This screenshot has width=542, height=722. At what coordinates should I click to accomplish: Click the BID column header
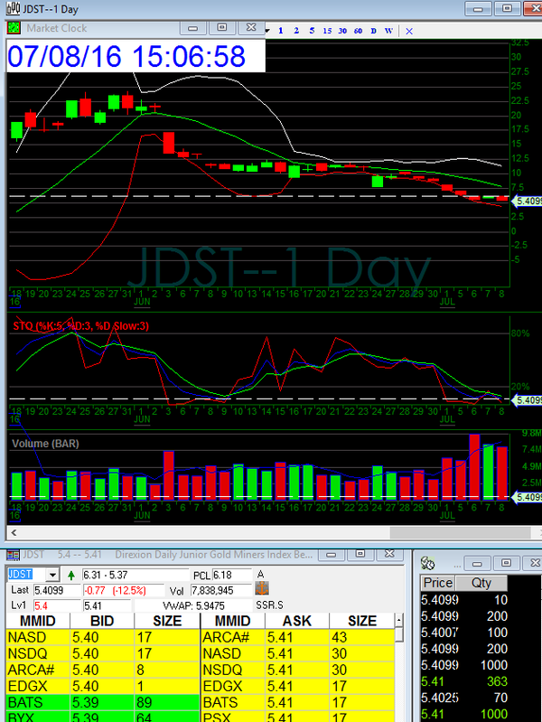[x=102, y=621]
